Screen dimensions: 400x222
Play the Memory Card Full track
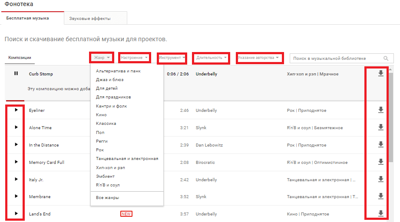click(x=16, y=162)
